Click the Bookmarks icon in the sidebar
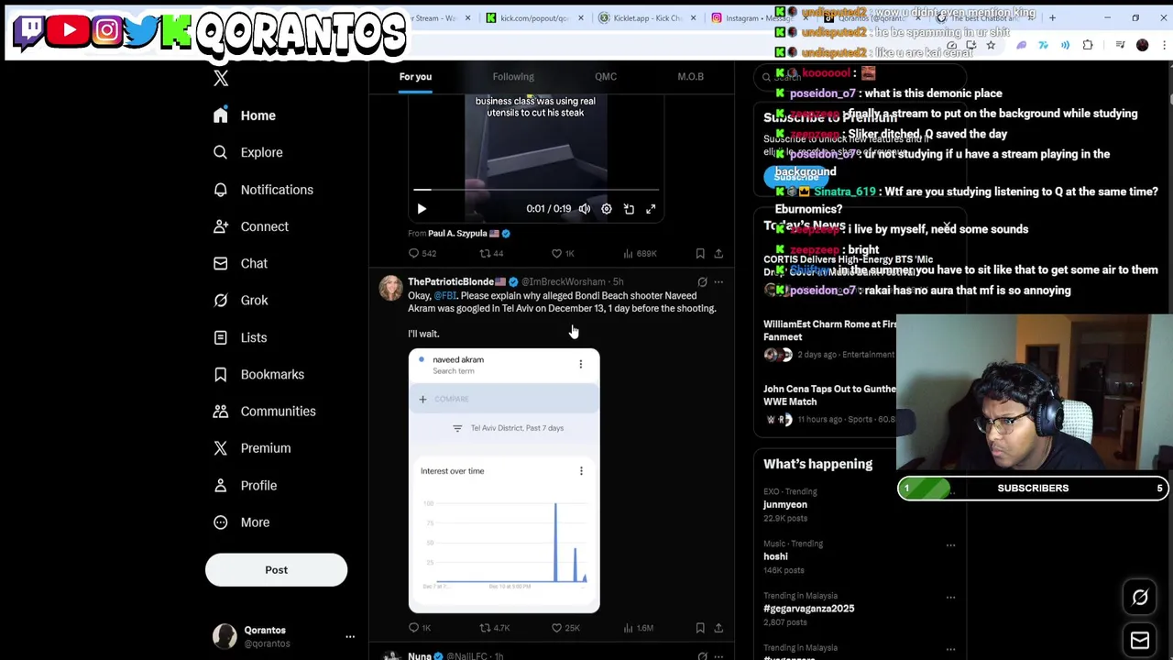The height and width of the screenshot is (660, 1173). tap(220, 374)
